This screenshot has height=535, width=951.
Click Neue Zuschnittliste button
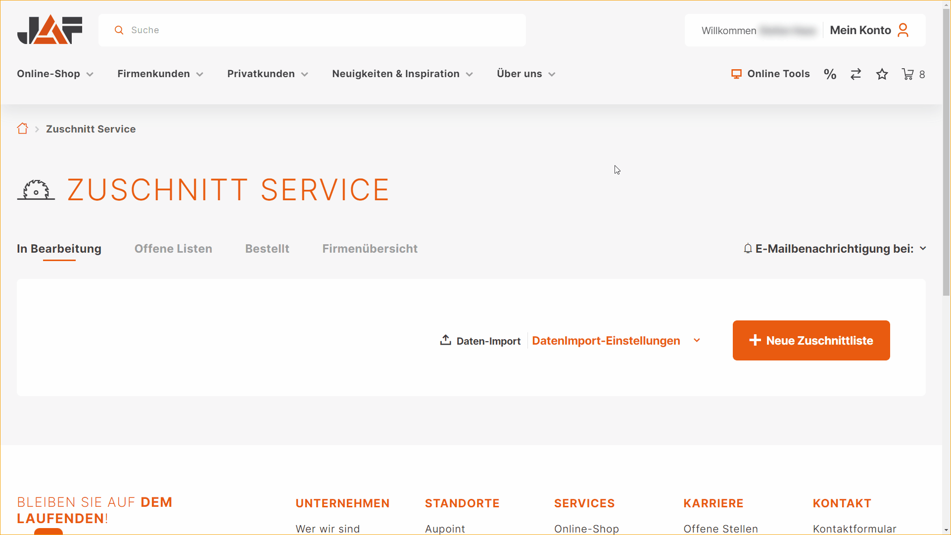[x=811, y=340]
